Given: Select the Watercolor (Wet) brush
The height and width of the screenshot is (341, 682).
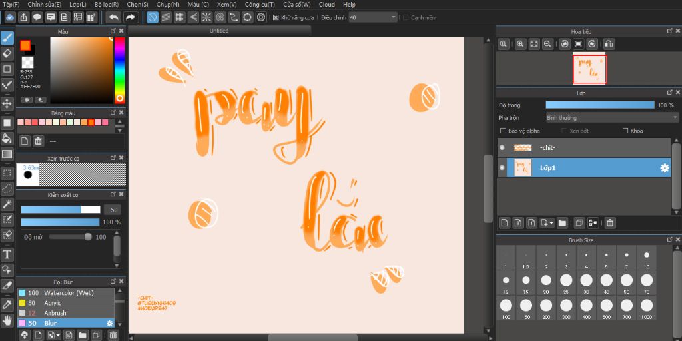Looking at the screenshot, I should pos(66,293).
